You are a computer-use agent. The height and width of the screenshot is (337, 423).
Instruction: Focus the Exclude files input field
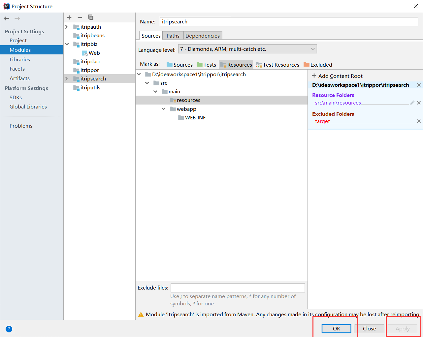(238, 288)
